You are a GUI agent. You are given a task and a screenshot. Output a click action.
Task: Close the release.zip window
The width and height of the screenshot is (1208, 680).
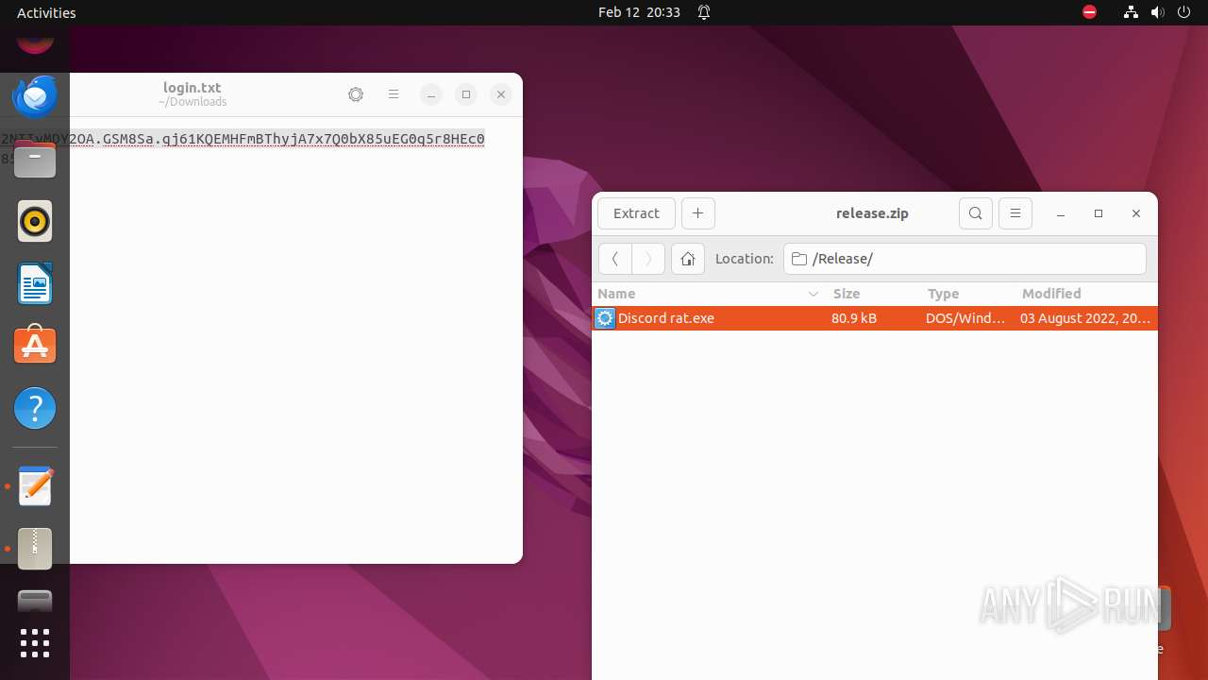(x=1136, y=214)
